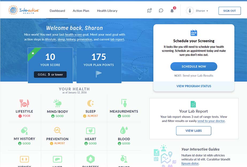Click the notifications bell icon

pyautogui.click(x=172, y=11)
